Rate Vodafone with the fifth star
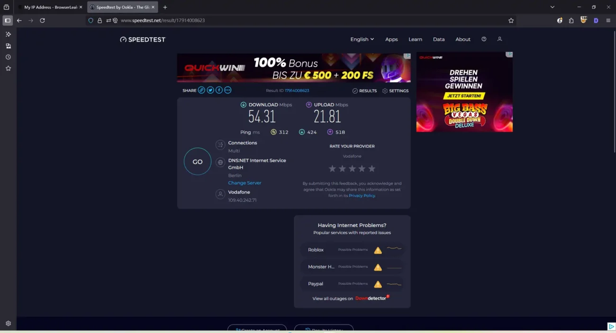 372,168
